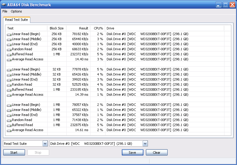This screenshot has width=237, height=165.
Task: Select the 39920 KB/s result value
Action: click(x=80, y=79)
